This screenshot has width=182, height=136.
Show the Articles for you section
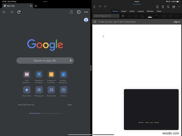point(70,105)
